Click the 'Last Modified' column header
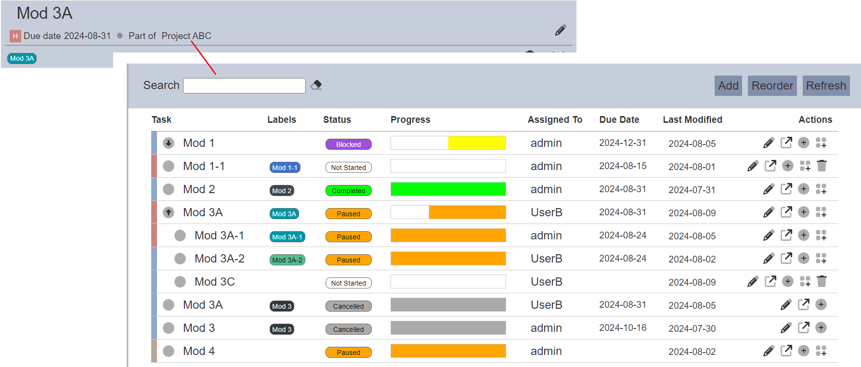The image size is (861, 367). [692, 119]
